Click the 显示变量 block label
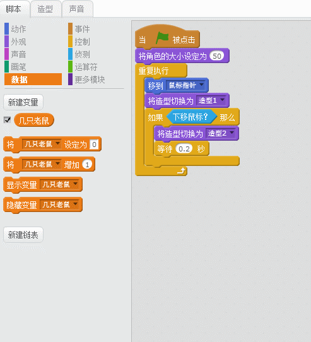 pos(21,185)
